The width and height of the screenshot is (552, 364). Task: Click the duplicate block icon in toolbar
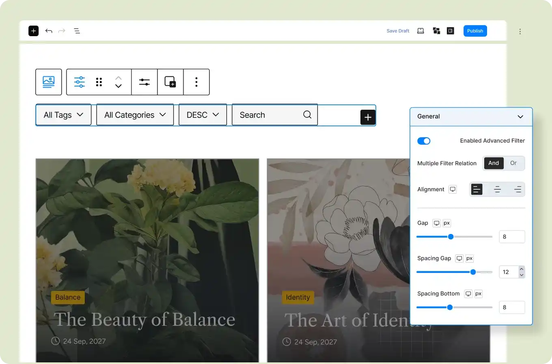point(170,82)
